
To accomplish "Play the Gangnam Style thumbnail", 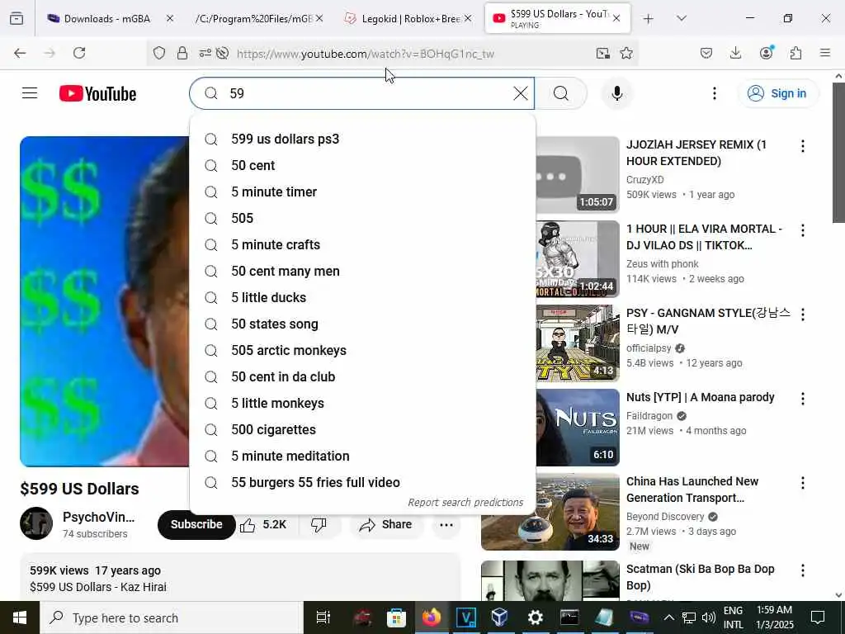I will pos(577,343).
